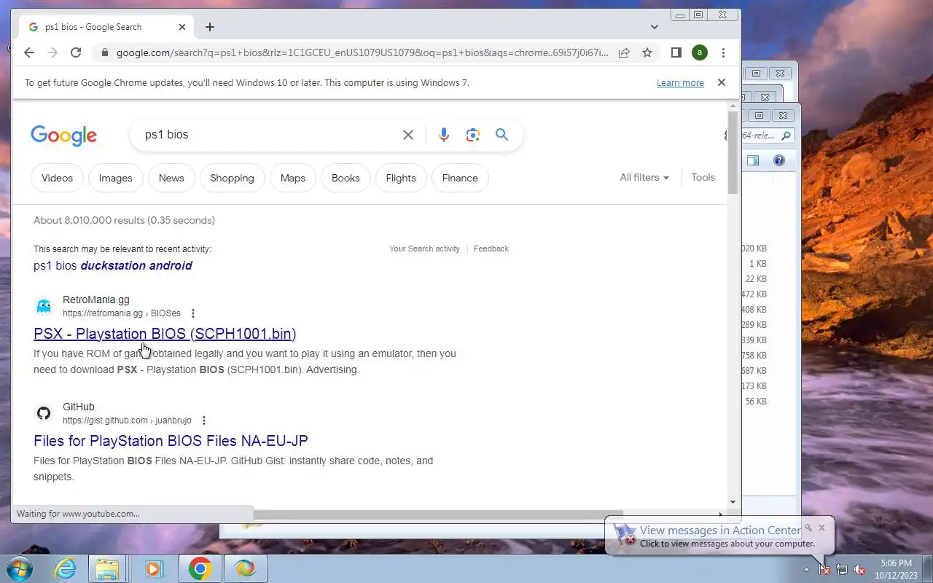Click the scroll down arrow in Chrome
933x583 pixels.
point(733,502)
